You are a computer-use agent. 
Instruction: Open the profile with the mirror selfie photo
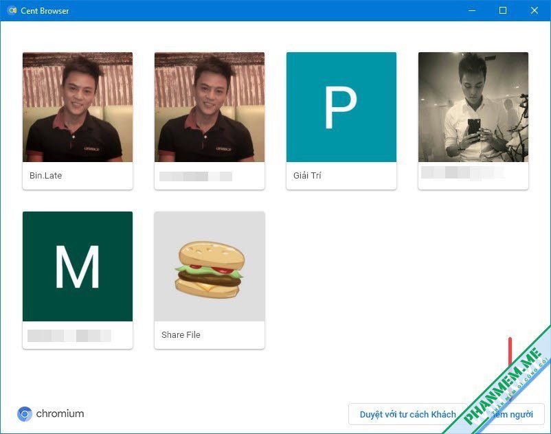473,107
